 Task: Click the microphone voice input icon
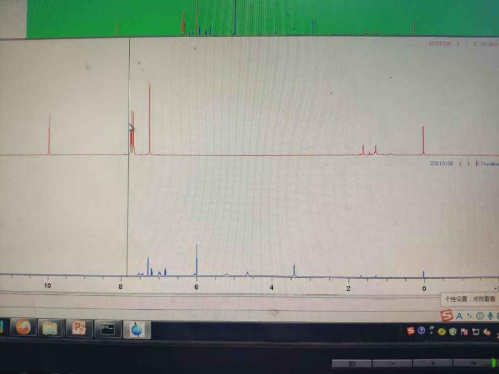tap(491, 315)
